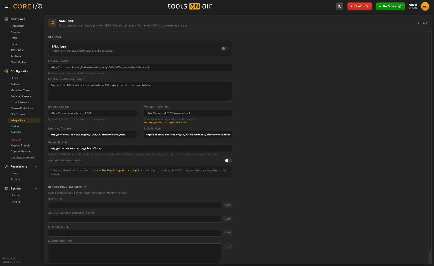The width and height of the screenshot is (434, 266).
Task: Click the Groups Attribute field
Action: click(140, 148)
